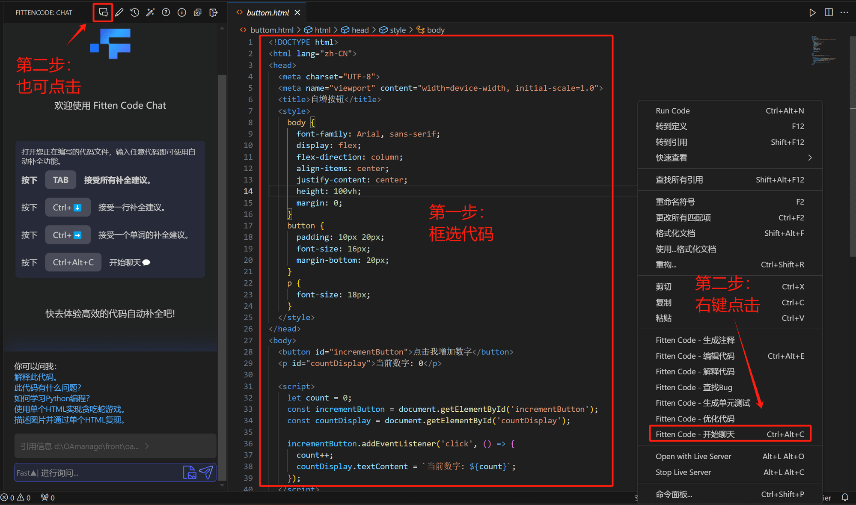The height and width of the screenshot is (505, 856).
Task: Choose Fitten Code - 生成单元测试
Action: point(730,403)
